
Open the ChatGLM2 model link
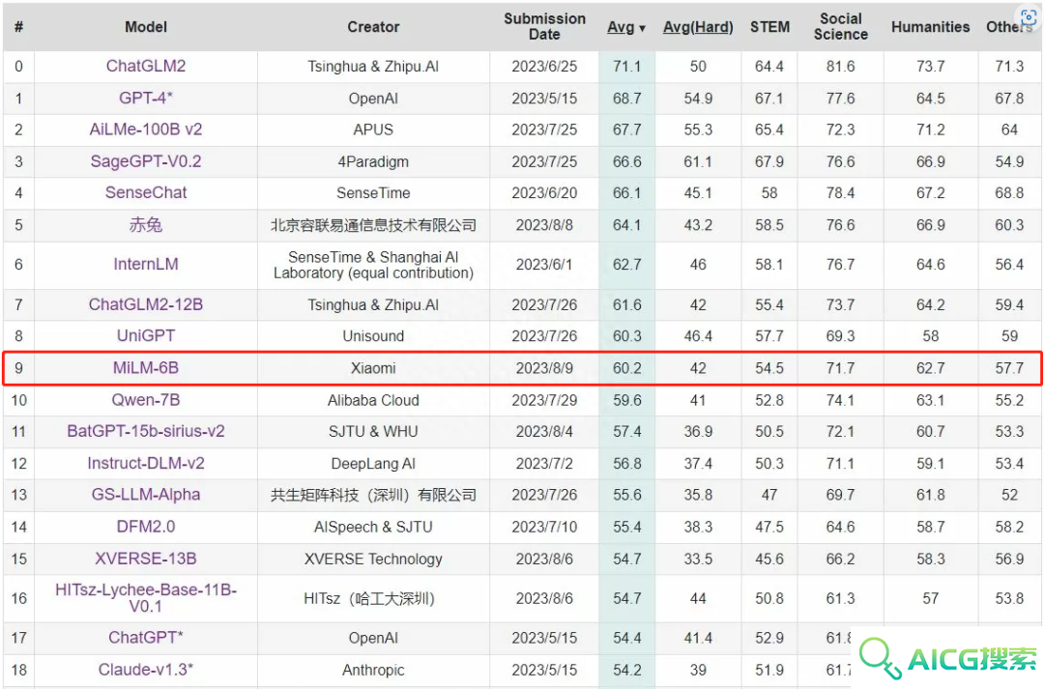(x=146, y=66)
